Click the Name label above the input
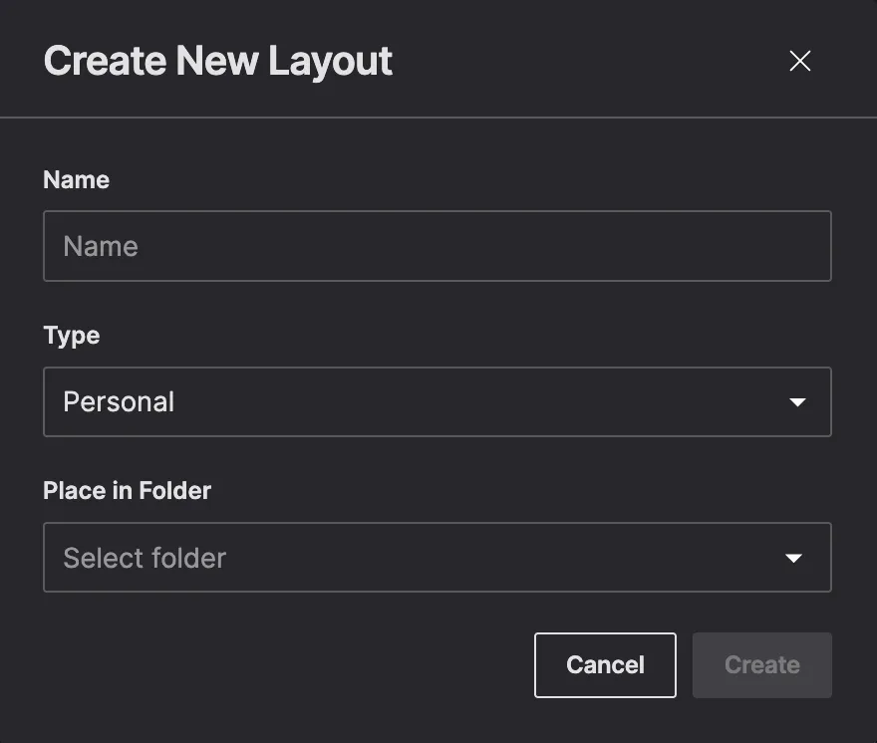The width and height of the screenshot is (877, 743). point(76,180)
